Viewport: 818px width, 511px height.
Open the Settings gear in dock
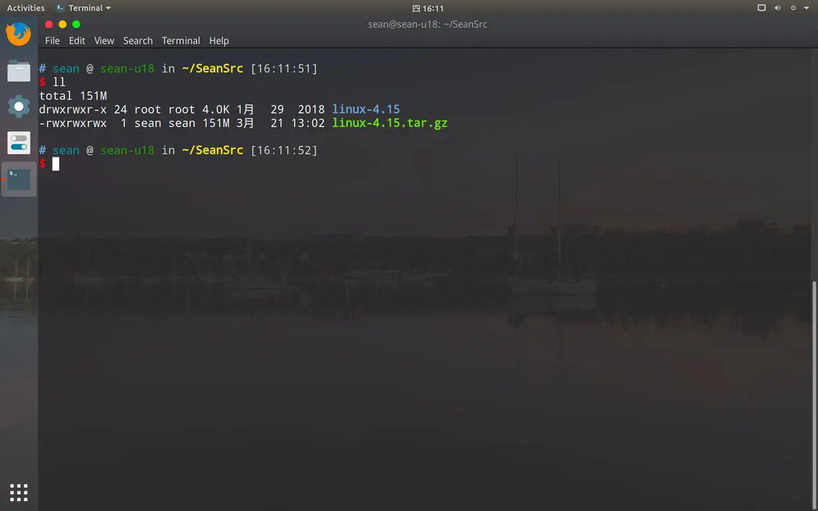coord(18,106)
